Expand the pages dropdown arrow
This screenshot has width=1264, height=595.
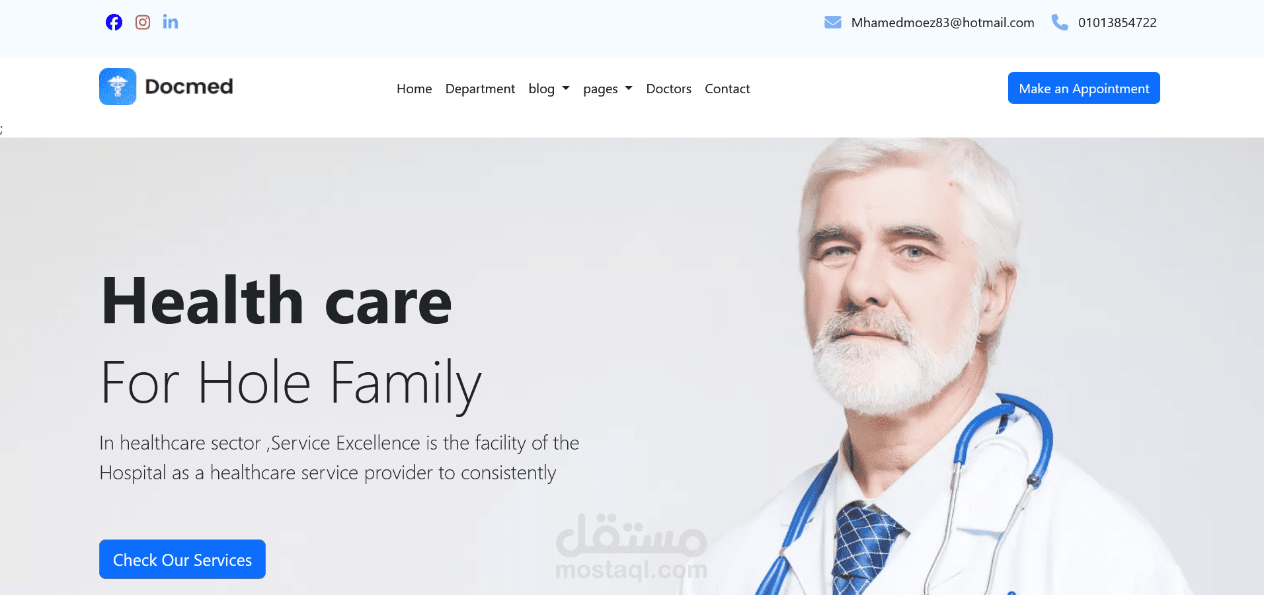pos(629,88)
